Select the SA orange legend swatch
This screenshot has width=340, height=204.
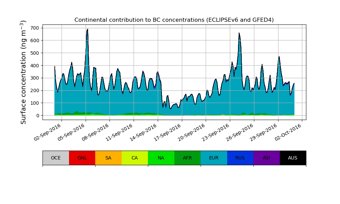pyautogui.click(x=108, y=158)
